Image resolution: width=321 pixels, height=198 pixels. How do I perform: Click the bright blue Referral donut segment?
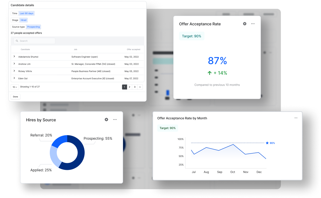[x=59, y=141]
